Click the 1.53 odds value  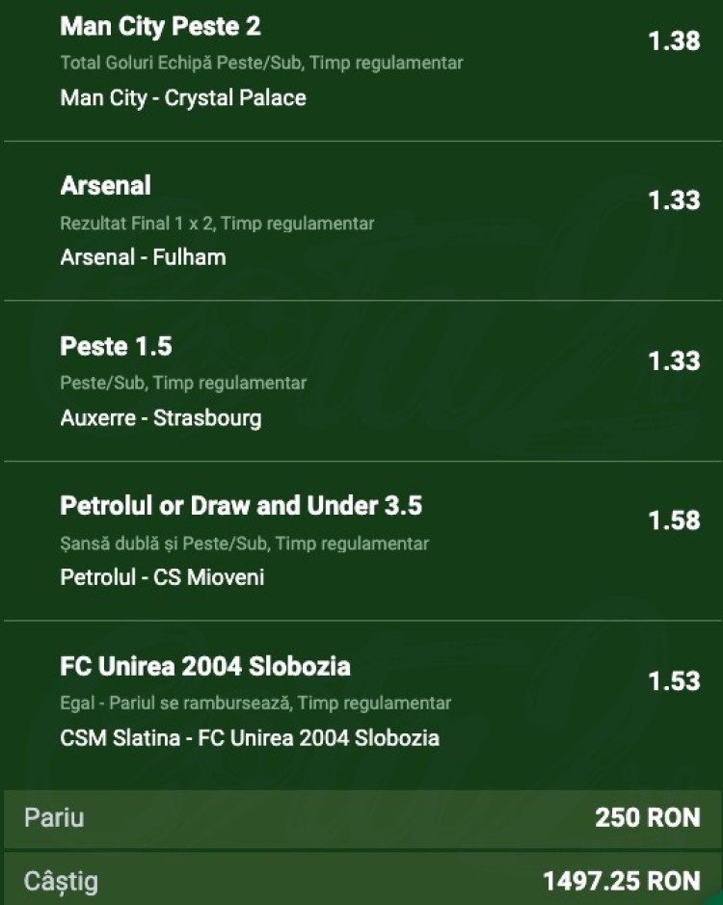pos(674,681)
